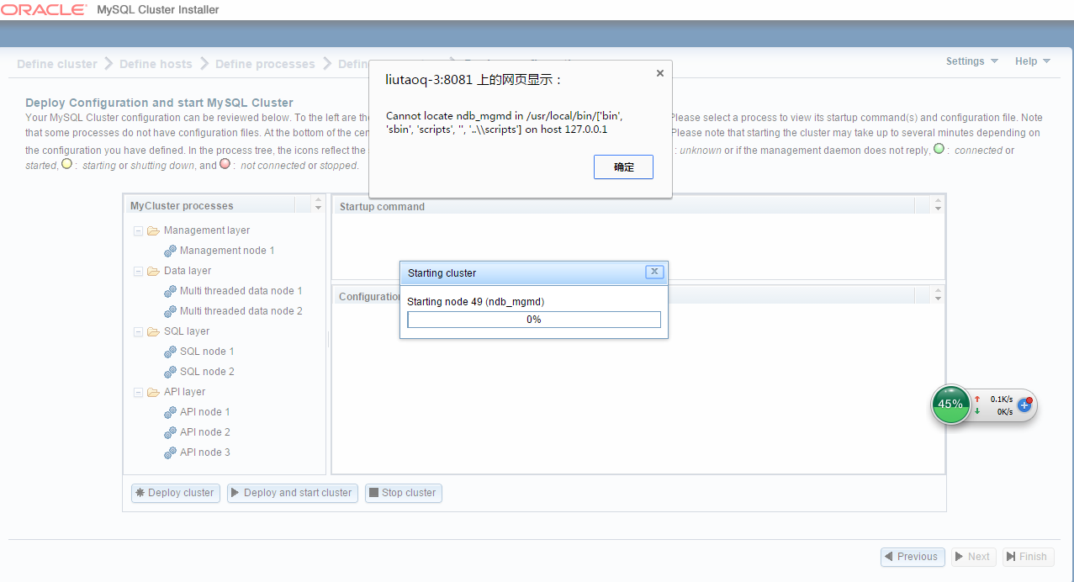The height and width of the screenshot is (582, 1074).
Task: Select the API node 2 gear icon
Action: click(x=170, y=432)
